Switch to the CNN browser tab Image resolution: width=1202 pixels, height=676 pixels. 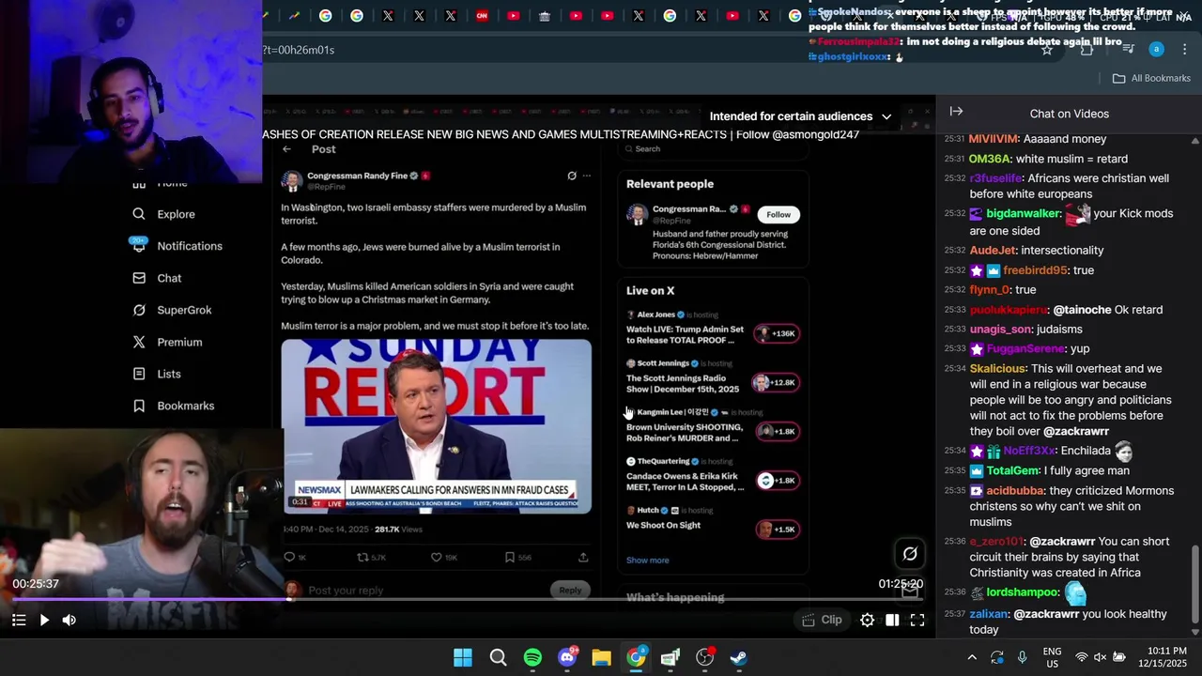482,15
